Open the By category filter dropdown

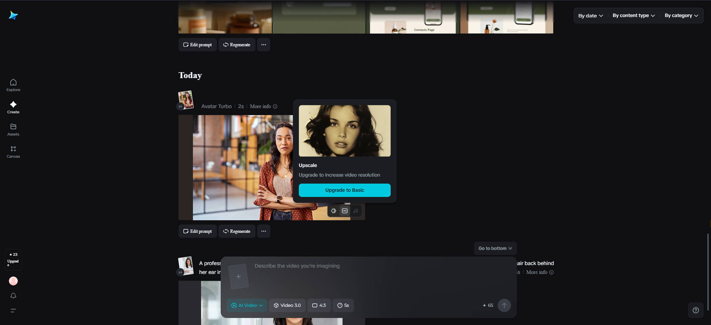tap(681, 16)
